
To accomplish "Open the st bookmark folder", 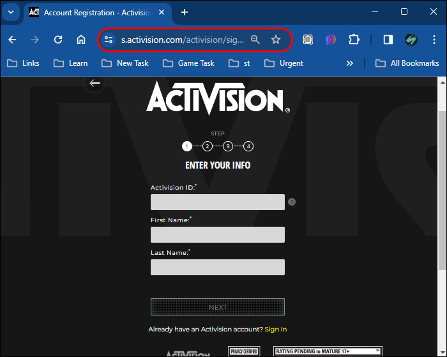I will coord(239,63).
